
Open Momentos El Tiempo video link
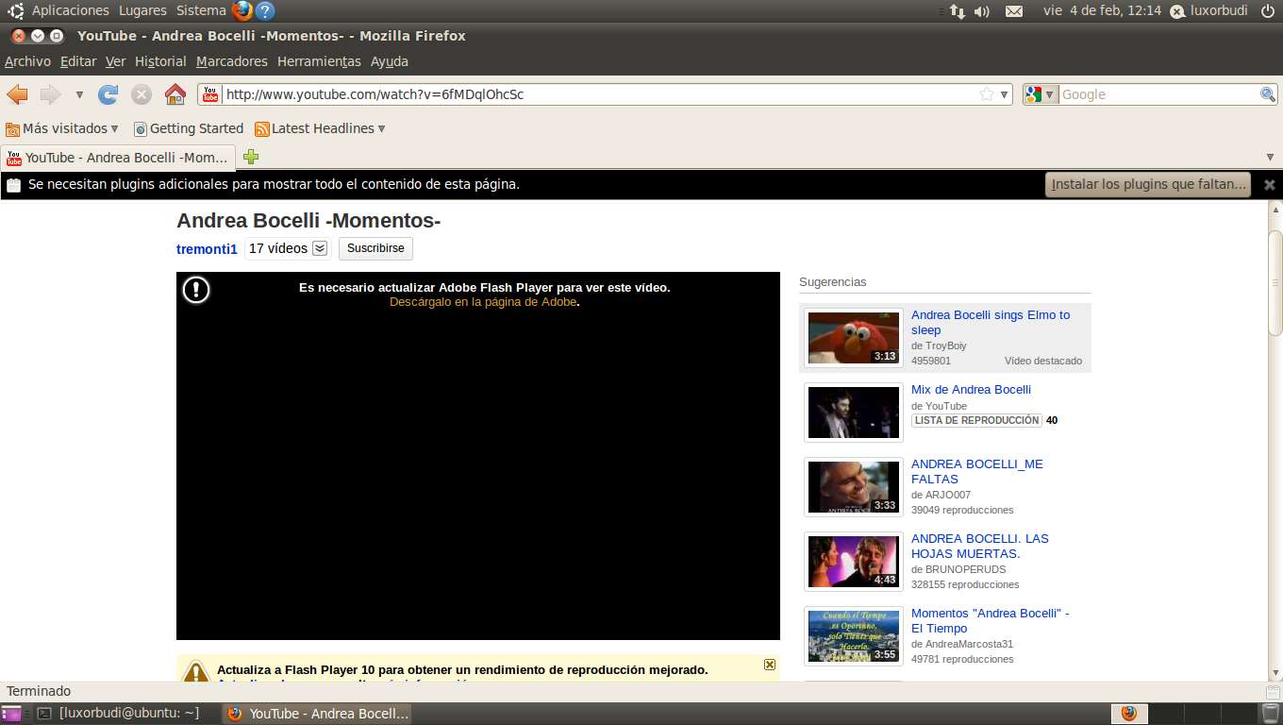point(991,620)
